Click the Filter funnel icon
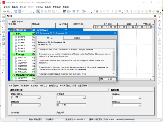The height and width of the screenshot is (122, 163). pos(78,11)
